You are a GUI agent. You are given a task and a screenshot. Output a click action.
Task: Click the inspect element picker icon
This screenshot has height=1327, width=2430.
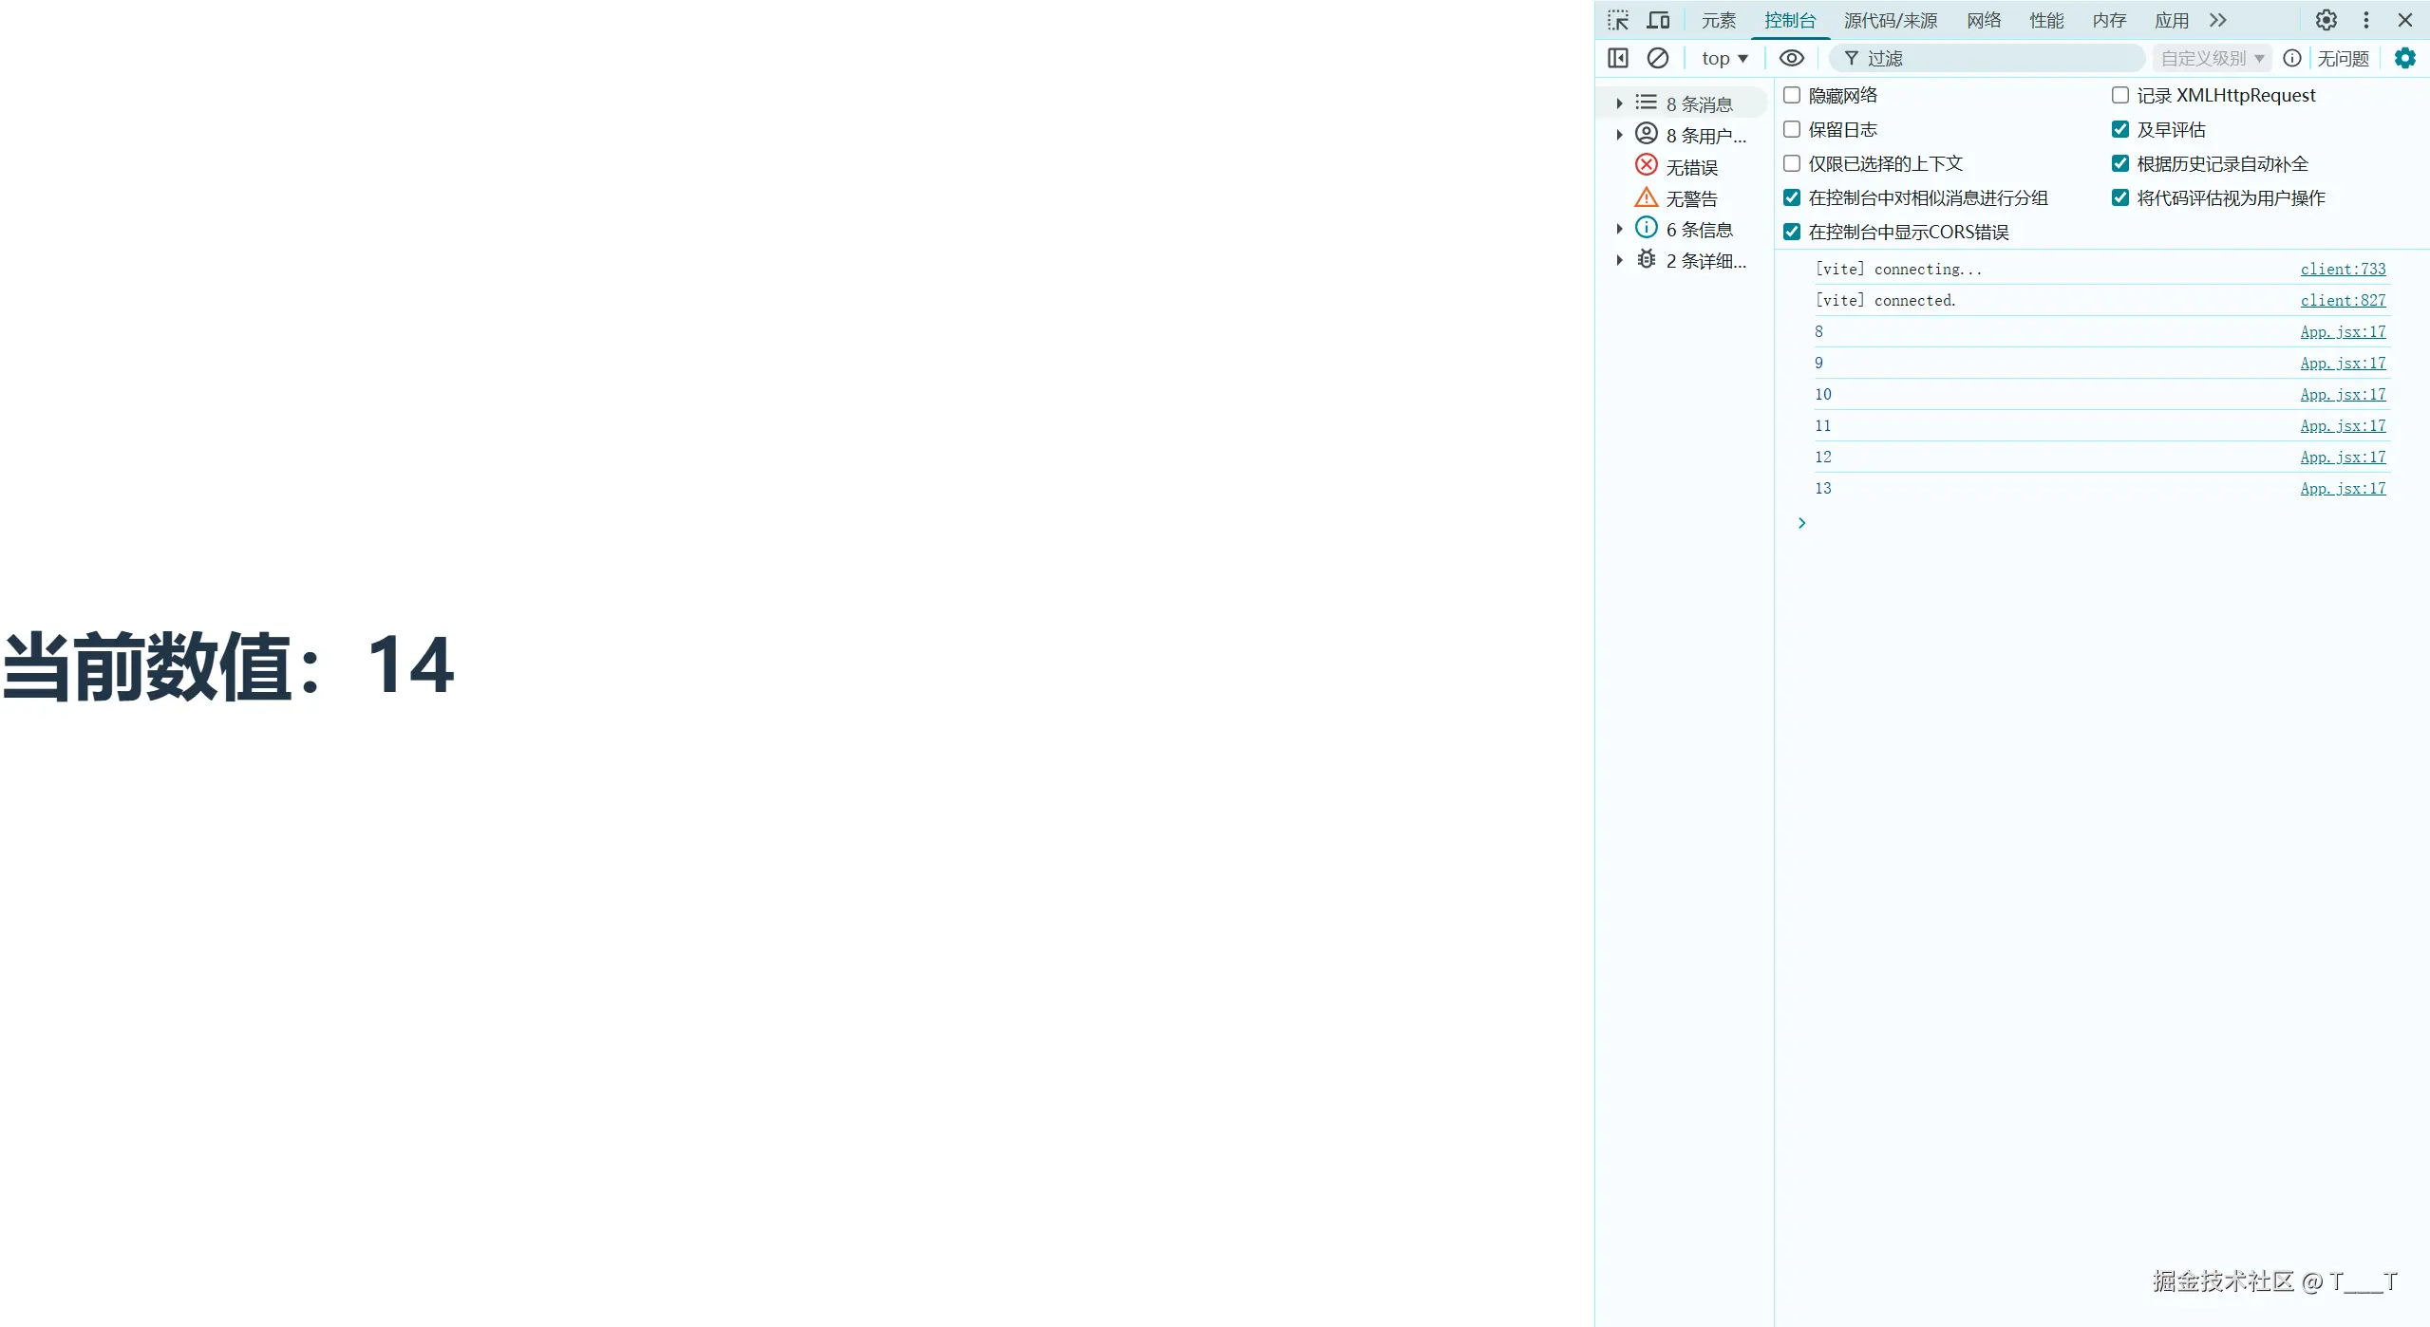point(1618,20)
